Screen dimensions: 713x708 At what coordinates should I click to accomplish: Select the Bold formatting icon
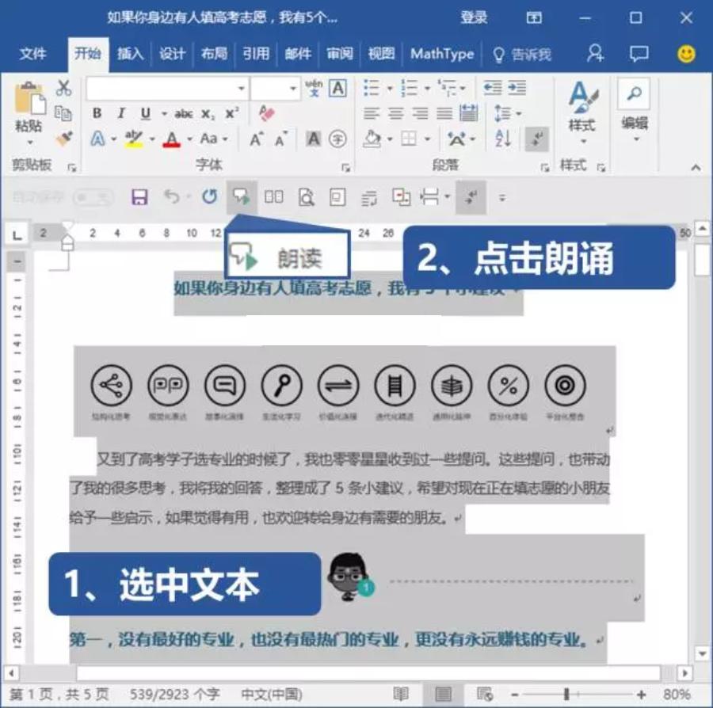pos(98,112)
